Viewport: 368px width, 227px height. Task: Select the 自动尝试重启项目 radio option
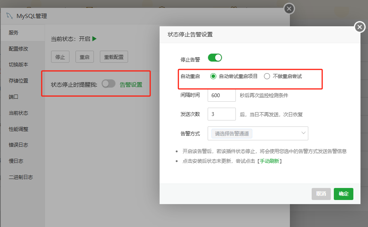[x=213, y=76]
